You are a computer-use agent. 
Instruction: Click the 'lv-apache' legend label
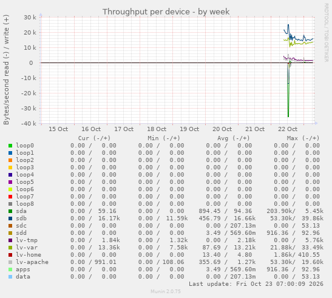tap(32, 262)
